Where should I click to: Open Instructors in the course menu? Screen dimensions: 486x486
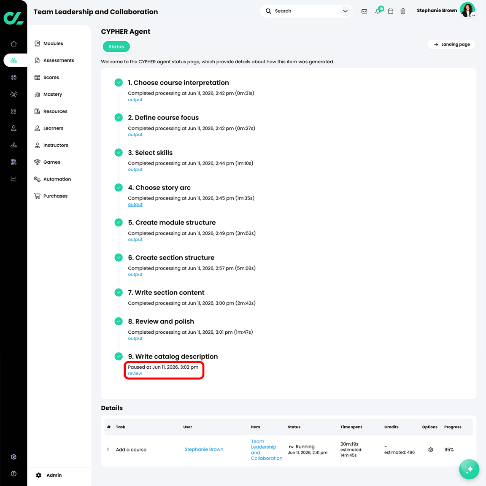coord(56,145)
